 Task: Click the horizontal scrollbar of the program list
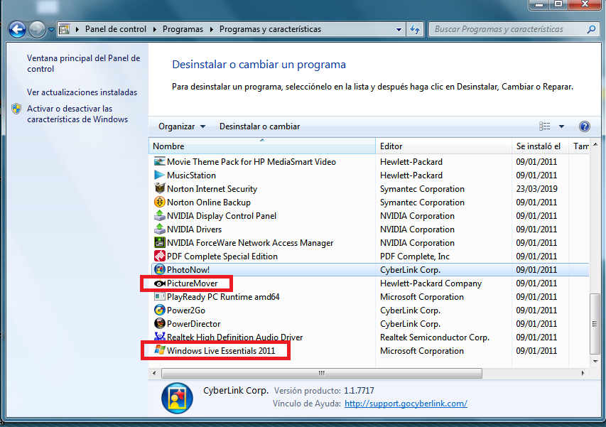pos(322,372)
